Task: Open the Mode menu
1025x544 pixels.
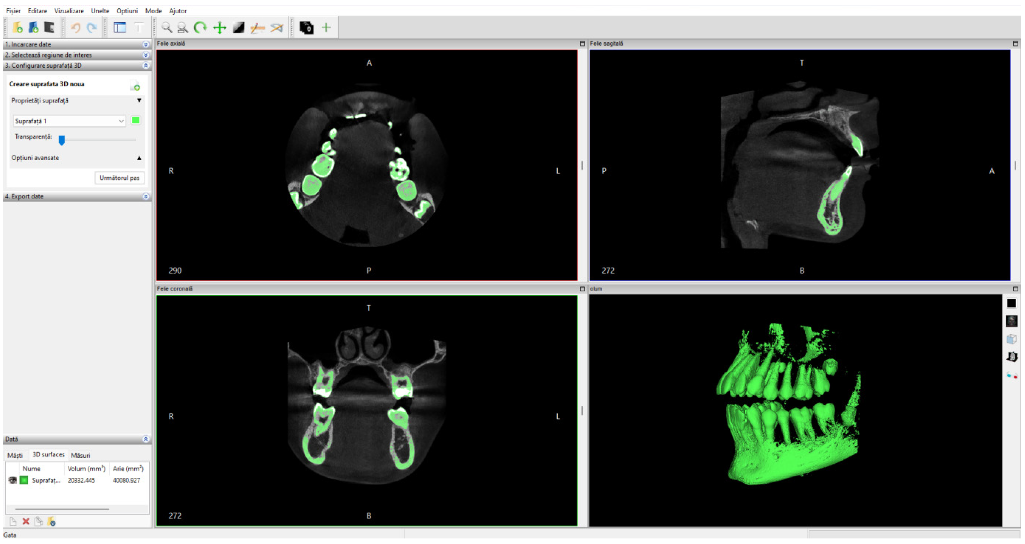Action: coord(153,11)
